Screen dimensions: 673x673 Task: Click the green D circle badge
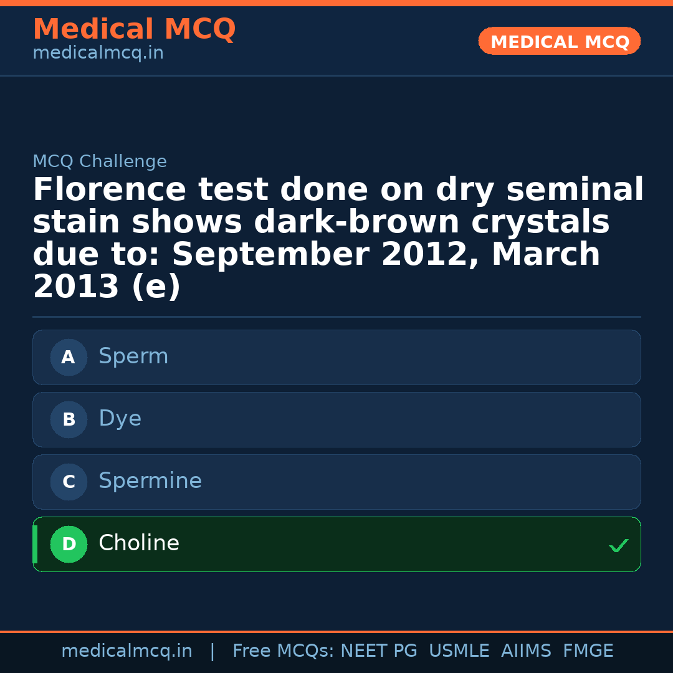coord(69,545)
